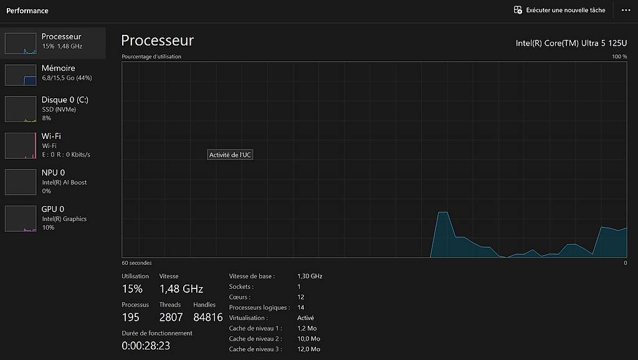Select the Processeur label in the sidebar
The width and height of the screenshot is (638, 360).
pos(61,37)
